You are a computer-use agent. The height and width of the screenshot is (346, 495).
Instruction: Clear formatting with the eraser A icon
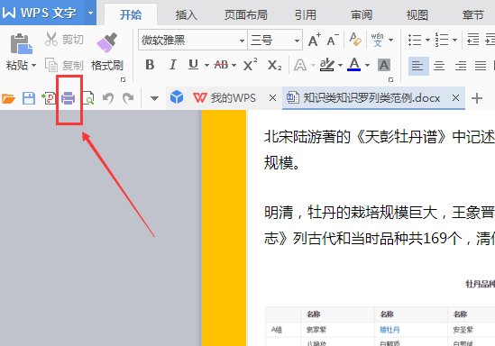coord(355,40)
